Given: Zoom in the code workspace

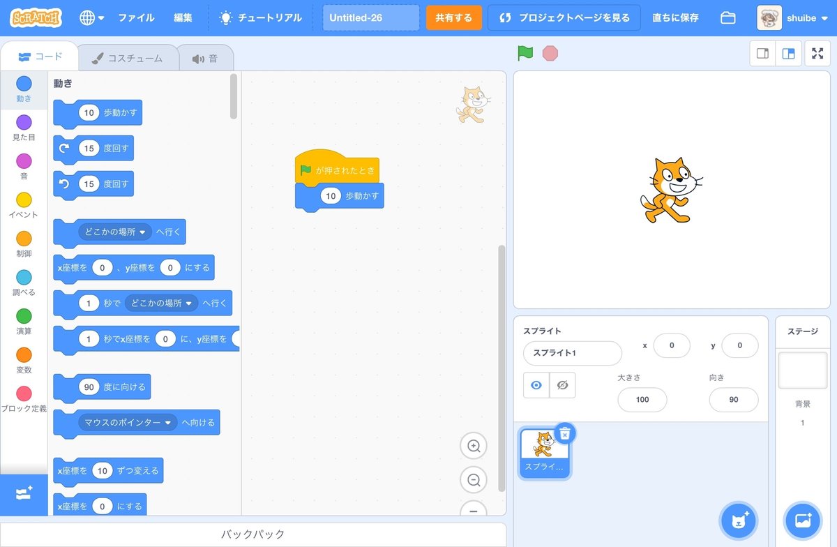Looking at the screenshot, I should click(x=474, y=446).
